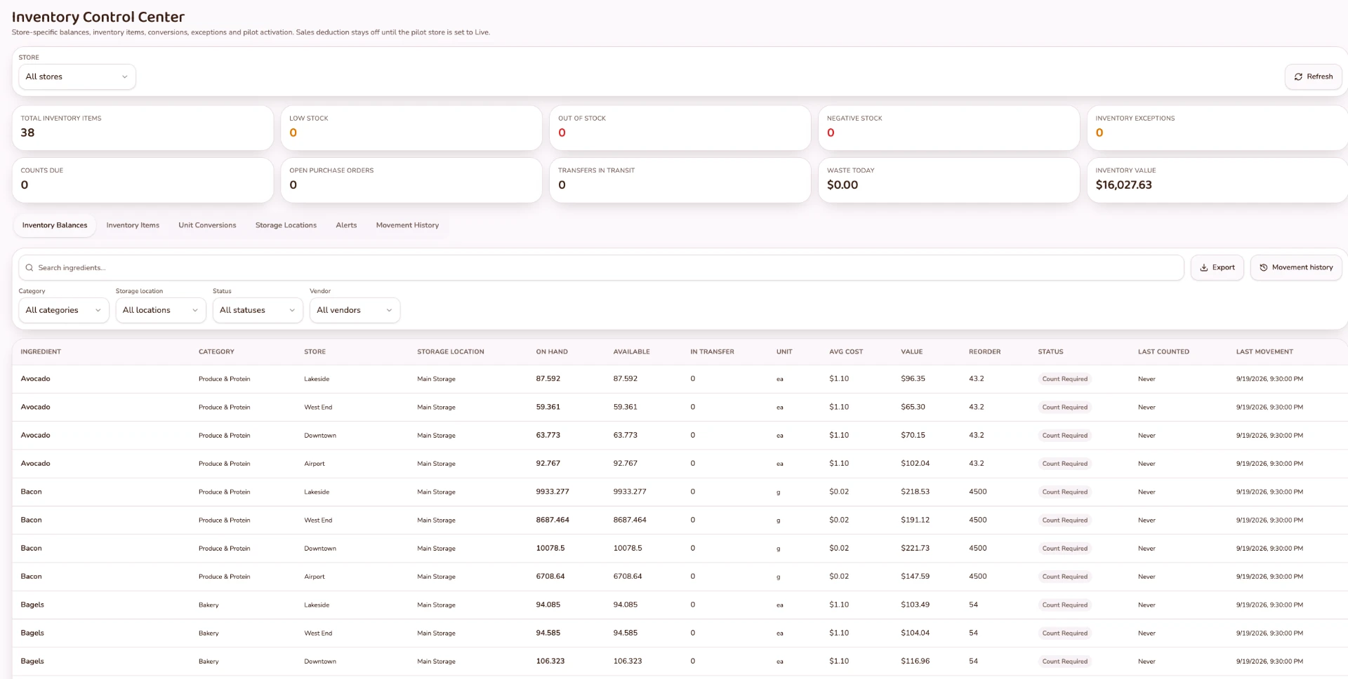Viewport: 1348px width, 679px height.
Task: Switch to Inventory Items tab
Action: (x=133, y=225)
